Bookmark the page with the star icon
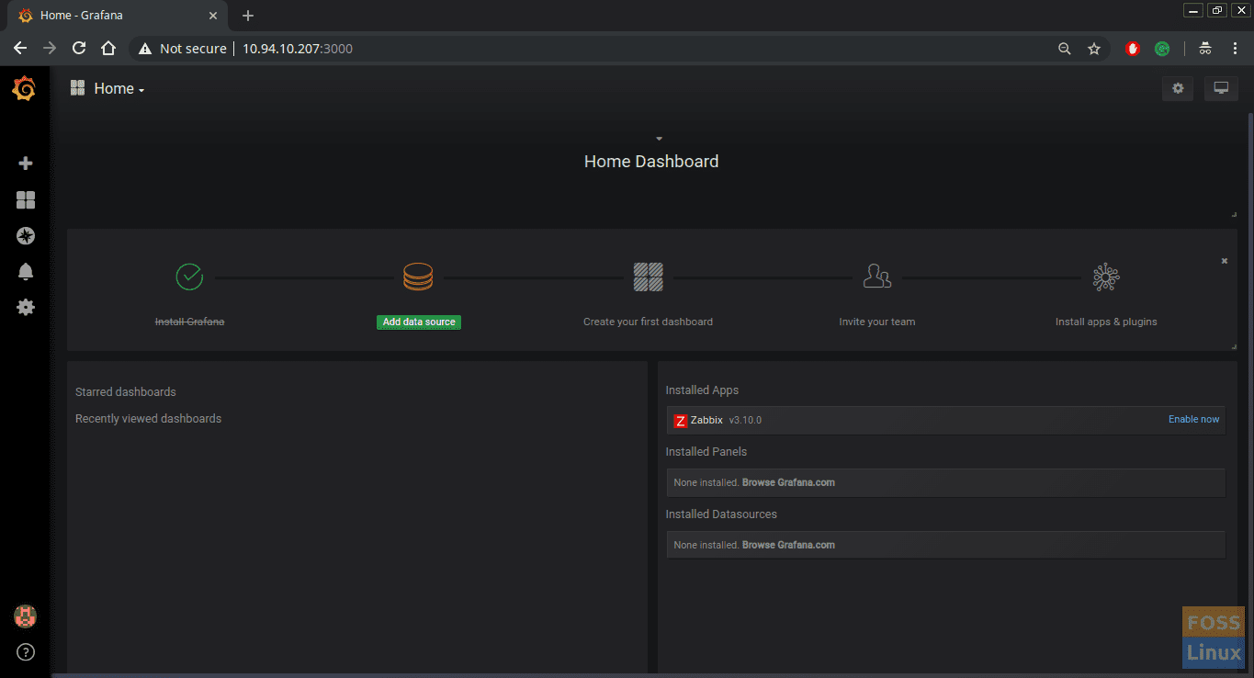Screen dimensions: 1254x678 pyautogui.click(x=1094, y=49)
